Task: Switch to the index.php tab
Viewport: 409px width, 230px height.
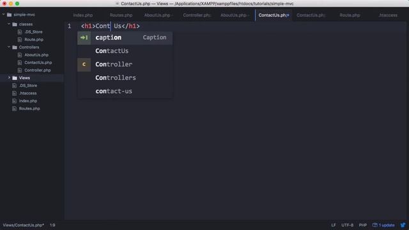Action: click(83, 15)
